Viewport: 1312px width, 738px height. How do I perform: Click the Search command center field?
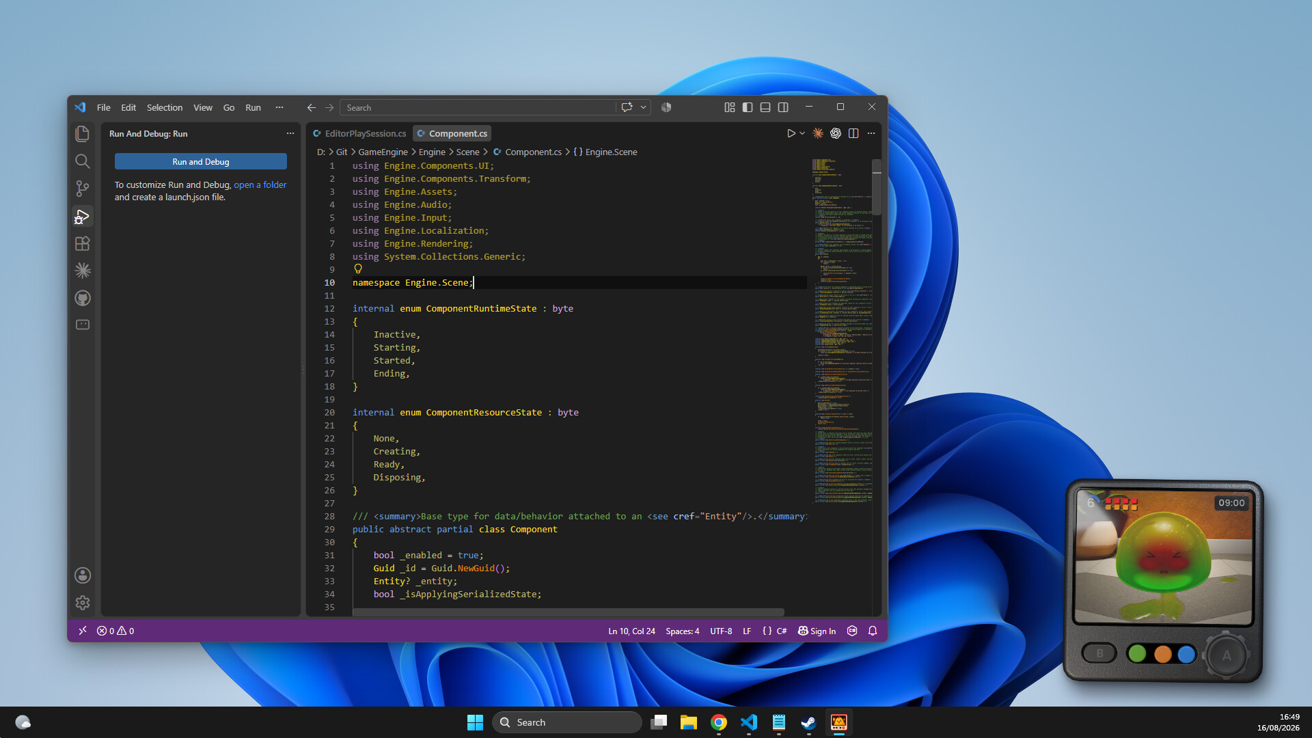click(478, 107)
